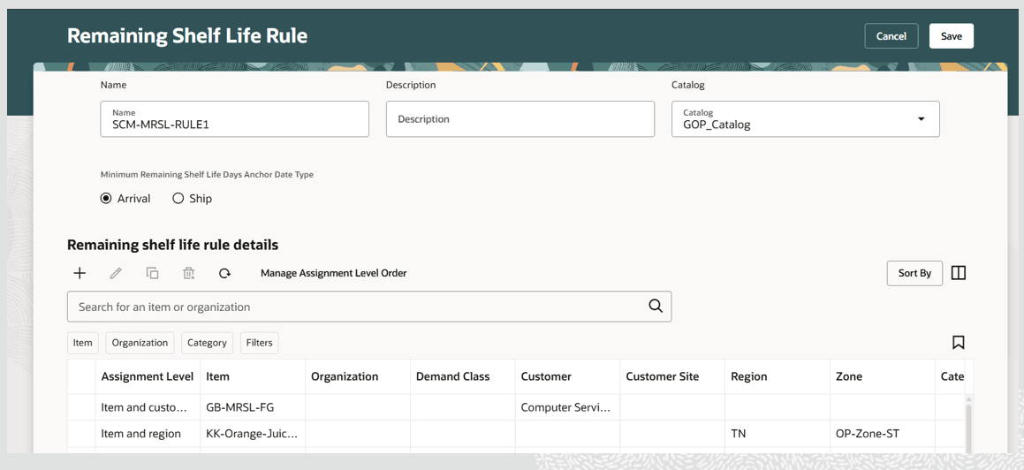
Task: Click the Demand Class column header
Action: click(462, 376)
